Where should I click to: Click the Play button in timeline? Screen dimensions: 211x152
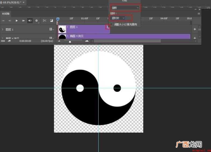point(17,21)
